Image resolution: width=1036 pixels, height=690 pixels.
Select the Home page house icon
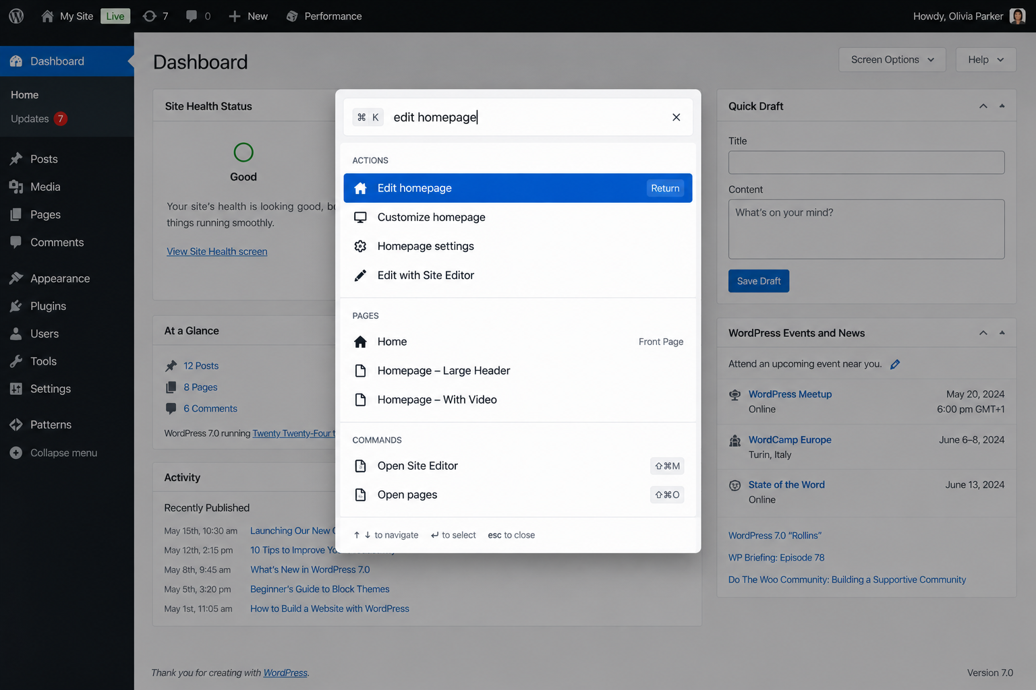pyautogui.click(x=361, y=342)
